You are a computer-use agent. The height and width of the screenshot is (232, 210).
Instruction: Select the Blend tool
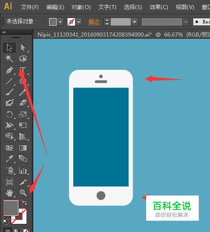(23, 159)
